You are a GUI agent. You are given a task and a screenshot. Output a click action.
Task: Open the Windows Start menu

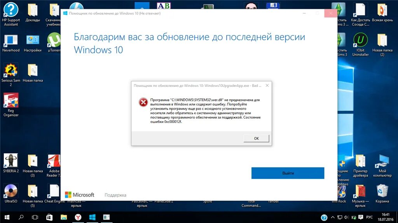7,217
